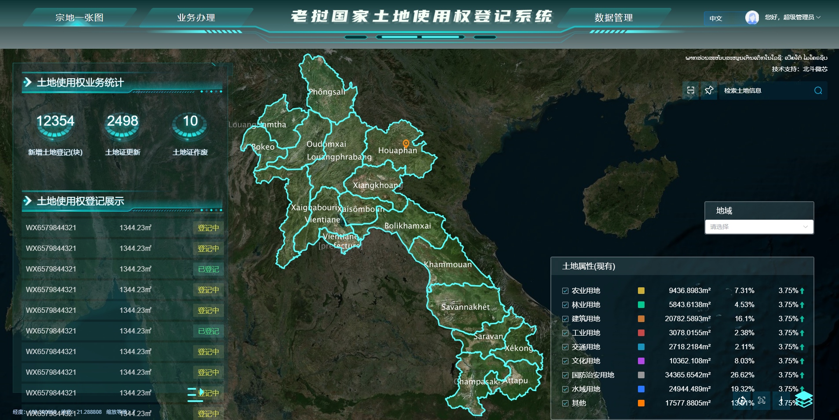The image size is (839, 420).
Task: Click the scan frame icon beside search
Action: 691,90
